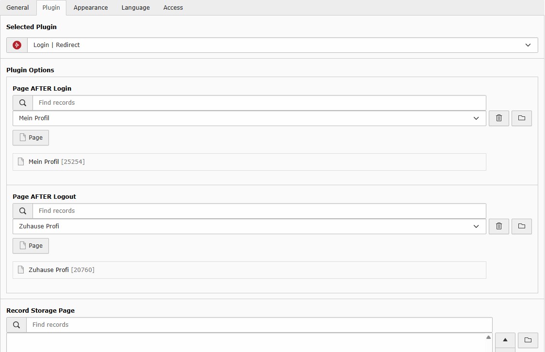
Task: Open the Appearance tab
Action: pos(91,8)
